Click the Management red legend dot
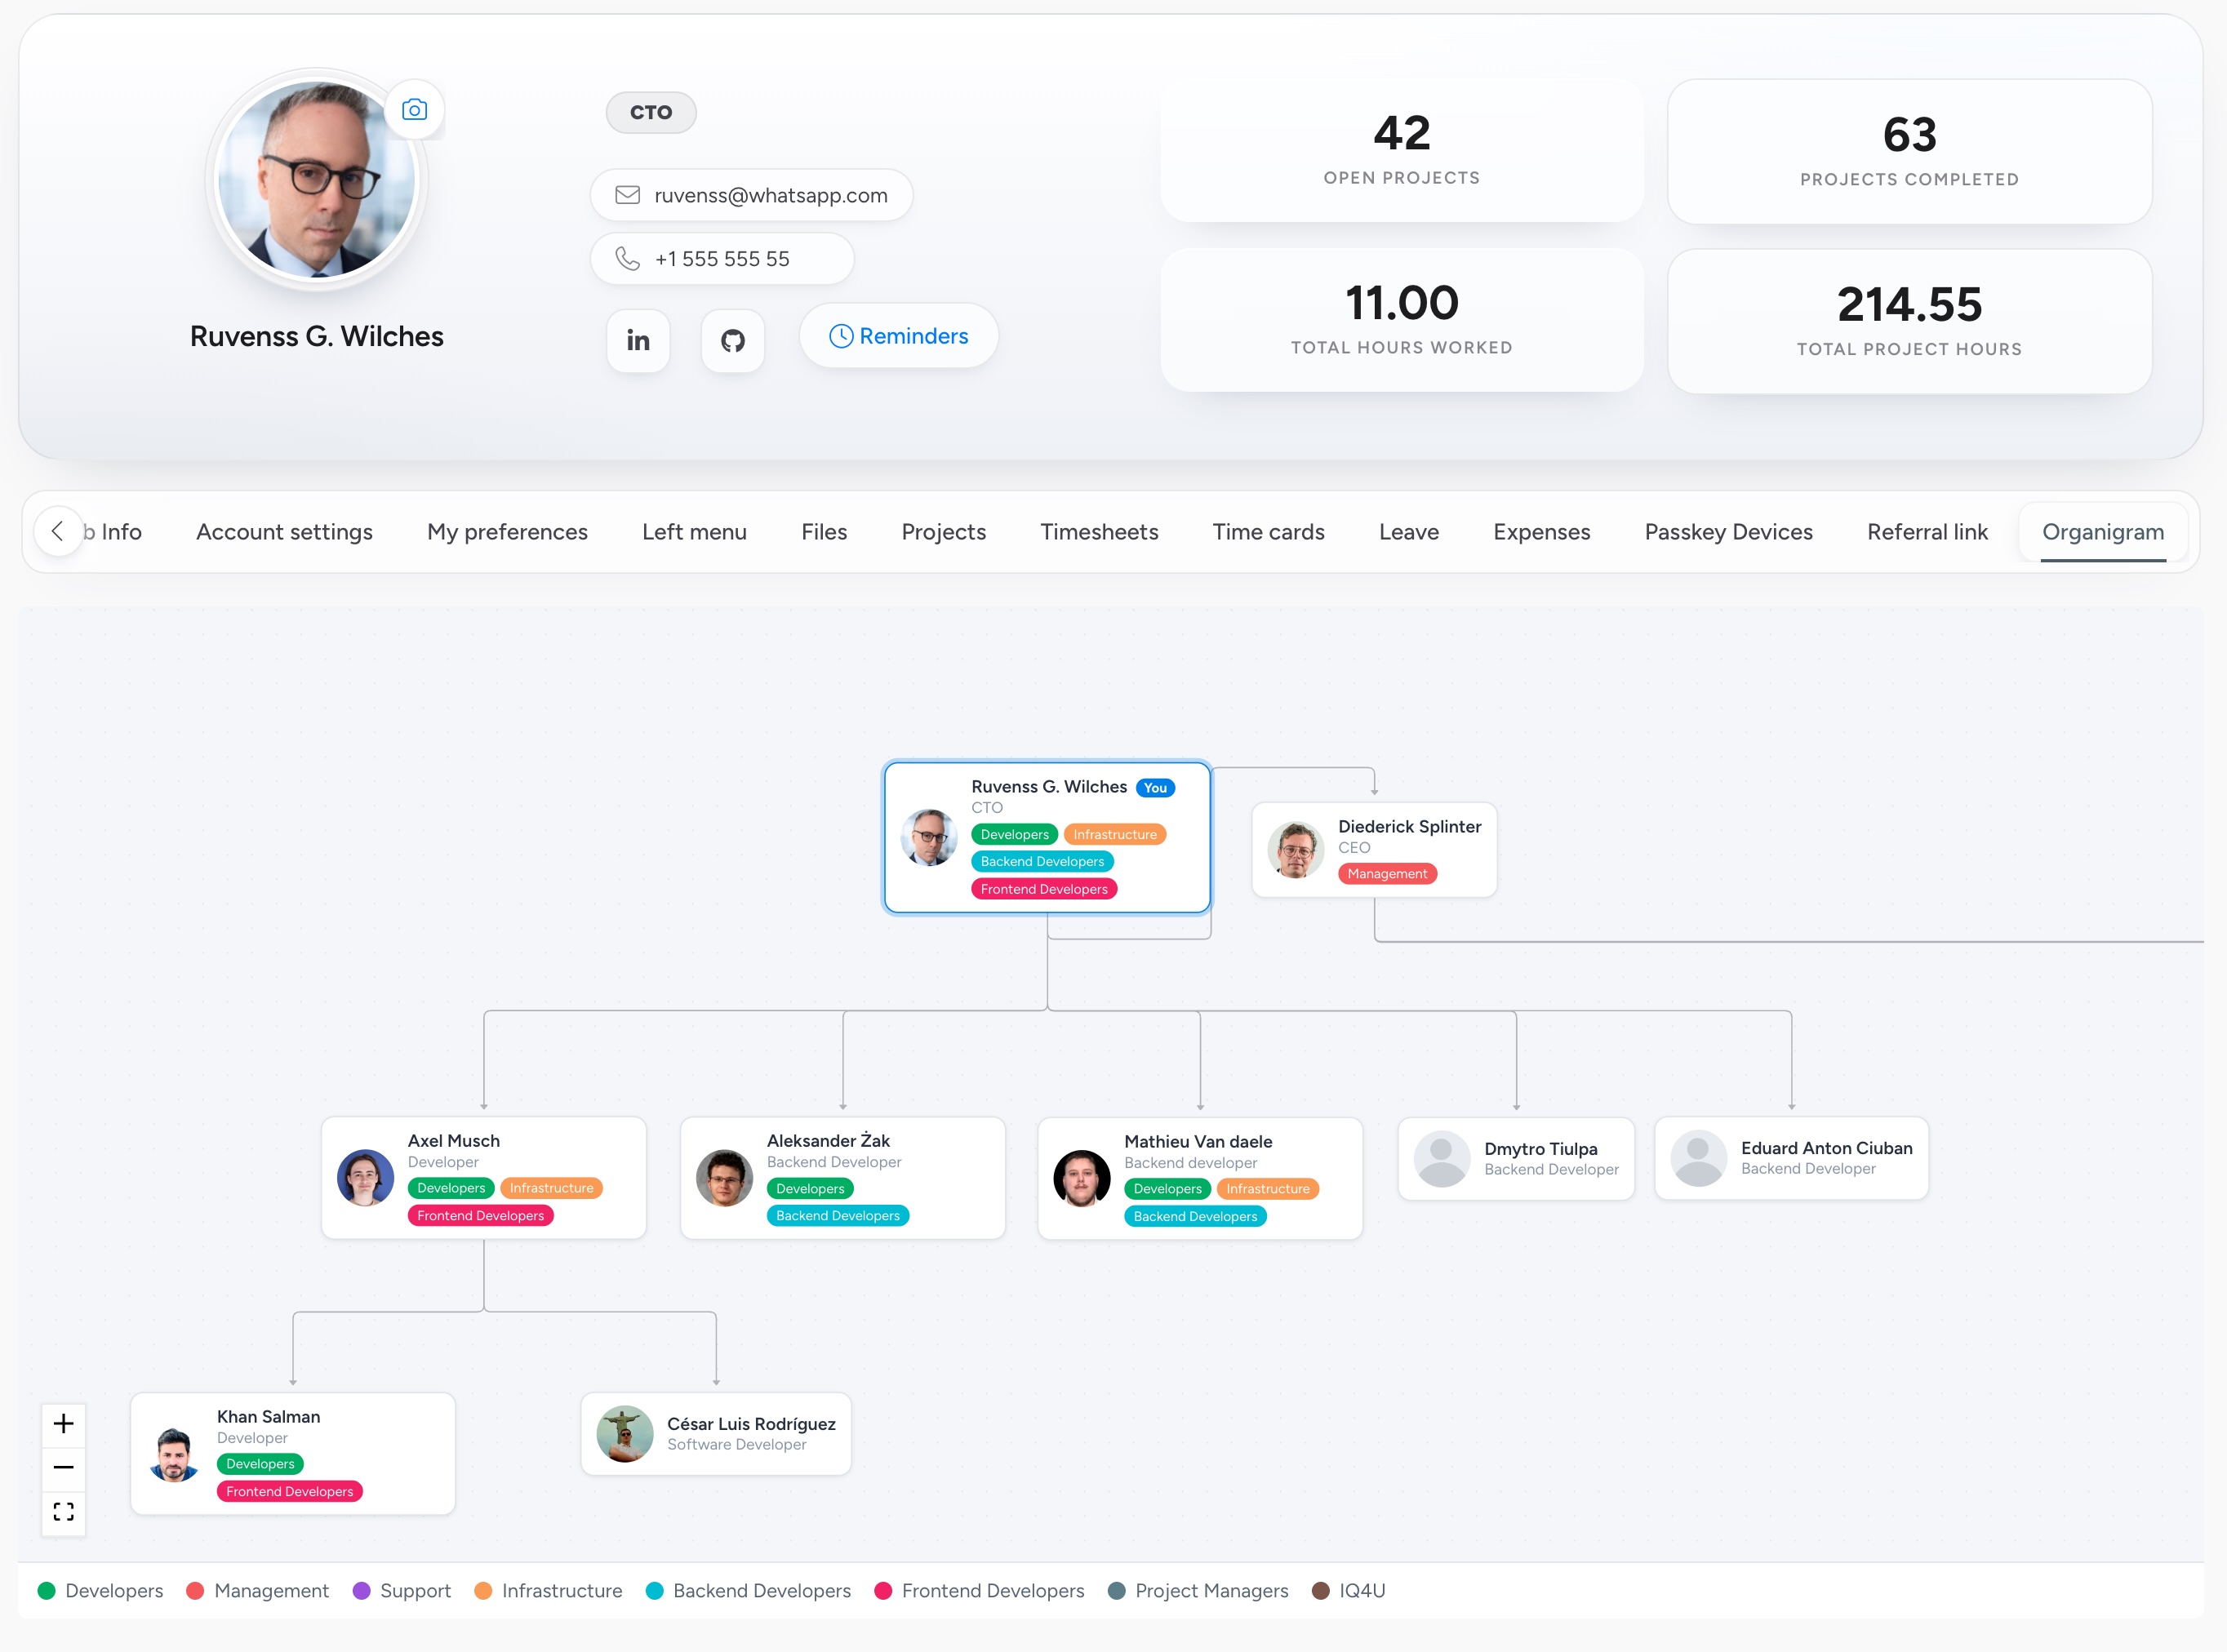2227x1652 pixels. tap(196, 1591)
